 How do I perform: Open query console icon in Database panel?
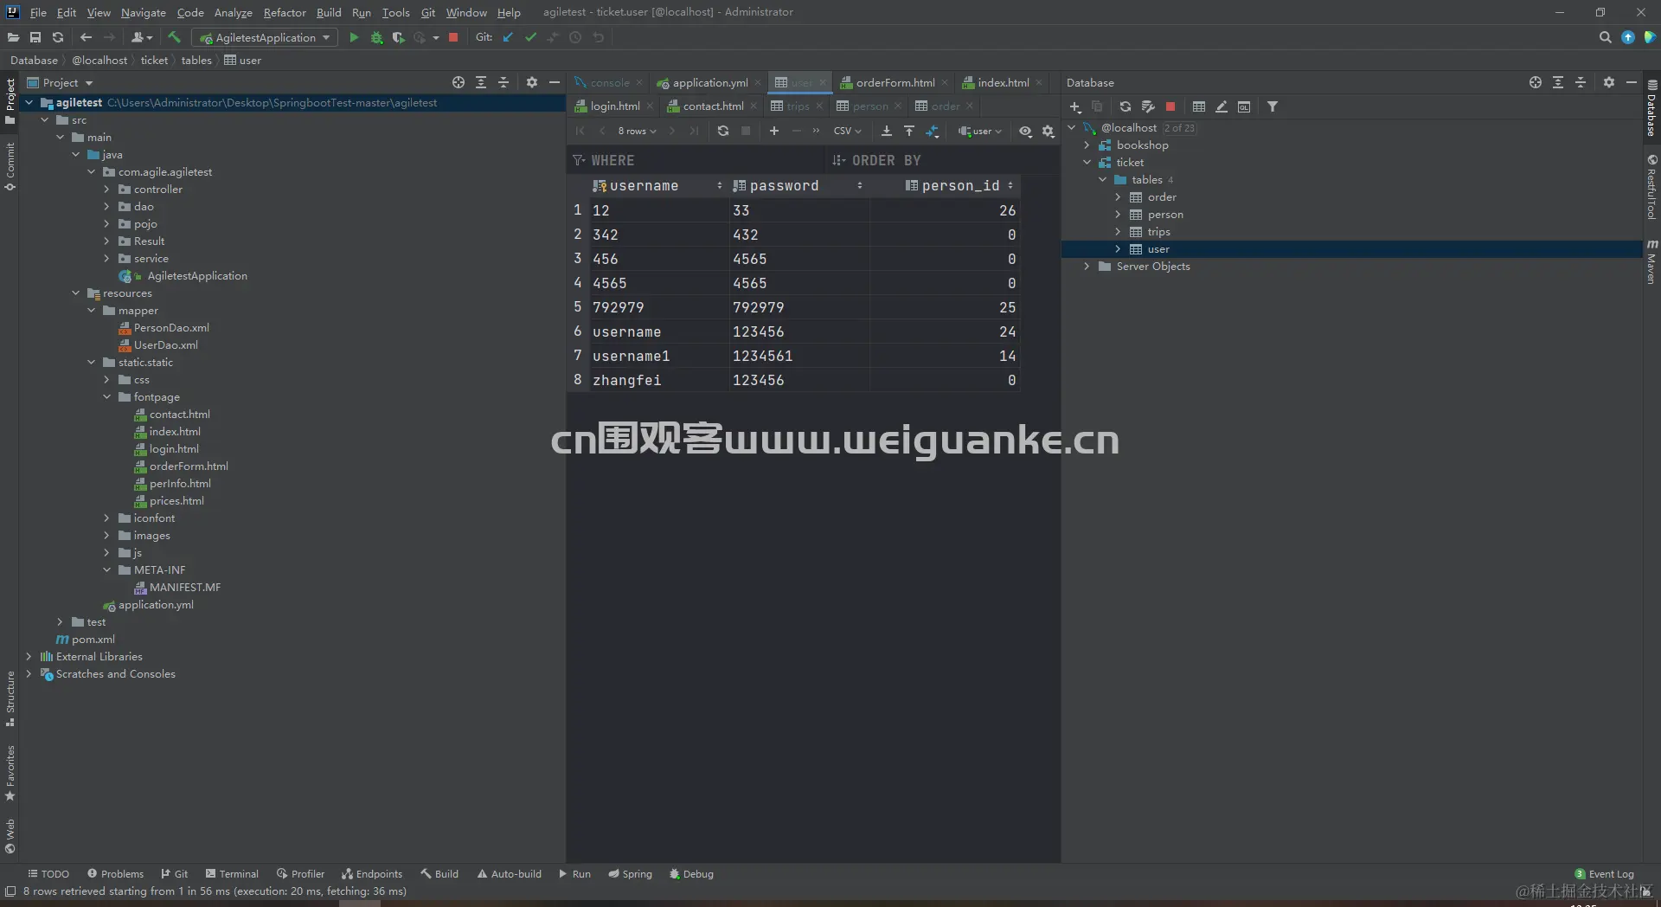pyautogui.click(x=1244, y=106)
